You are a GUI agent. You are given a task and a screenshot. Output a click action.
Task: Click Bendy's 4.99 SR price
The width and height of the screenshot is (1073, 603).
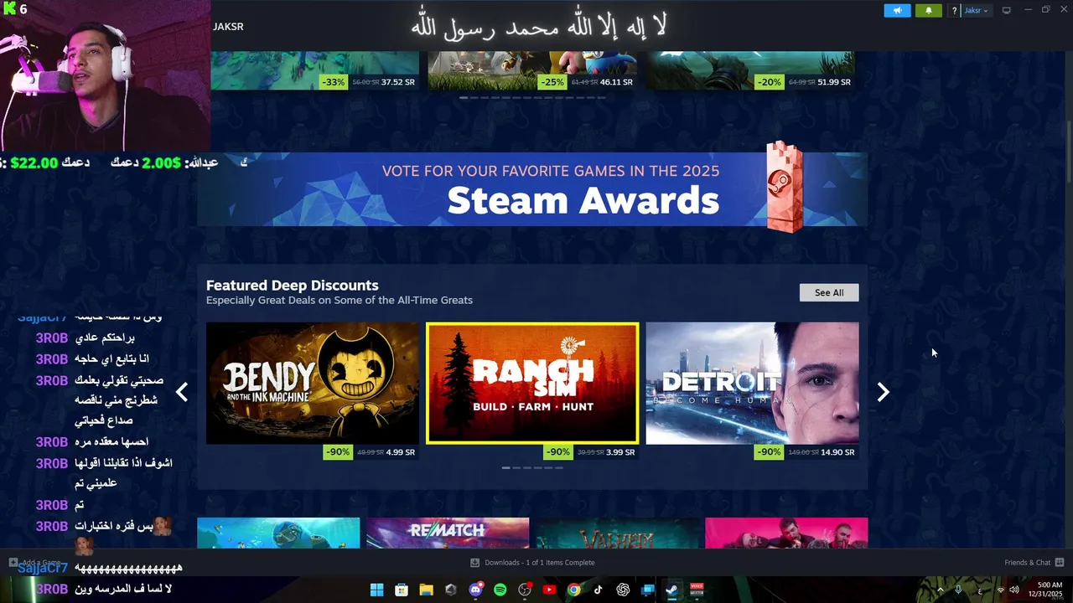click(400, 452)
